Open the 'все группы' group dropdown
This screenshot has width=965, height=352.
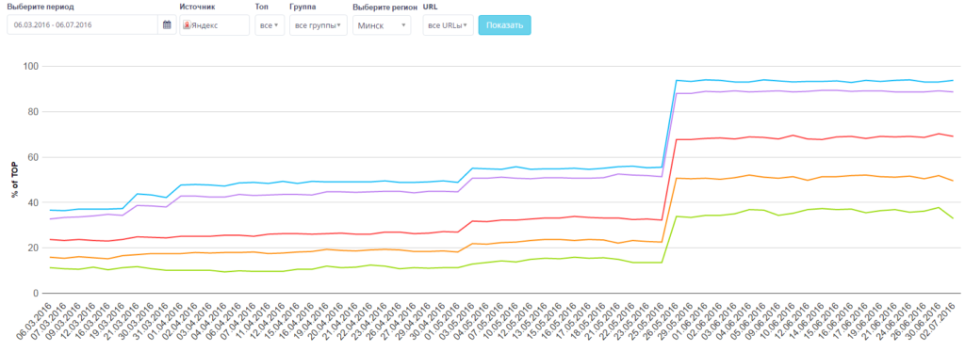click(319, 25)
